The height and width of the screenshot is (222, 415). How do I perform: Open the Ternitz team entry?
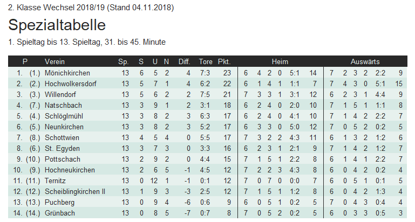coord(56,181)
